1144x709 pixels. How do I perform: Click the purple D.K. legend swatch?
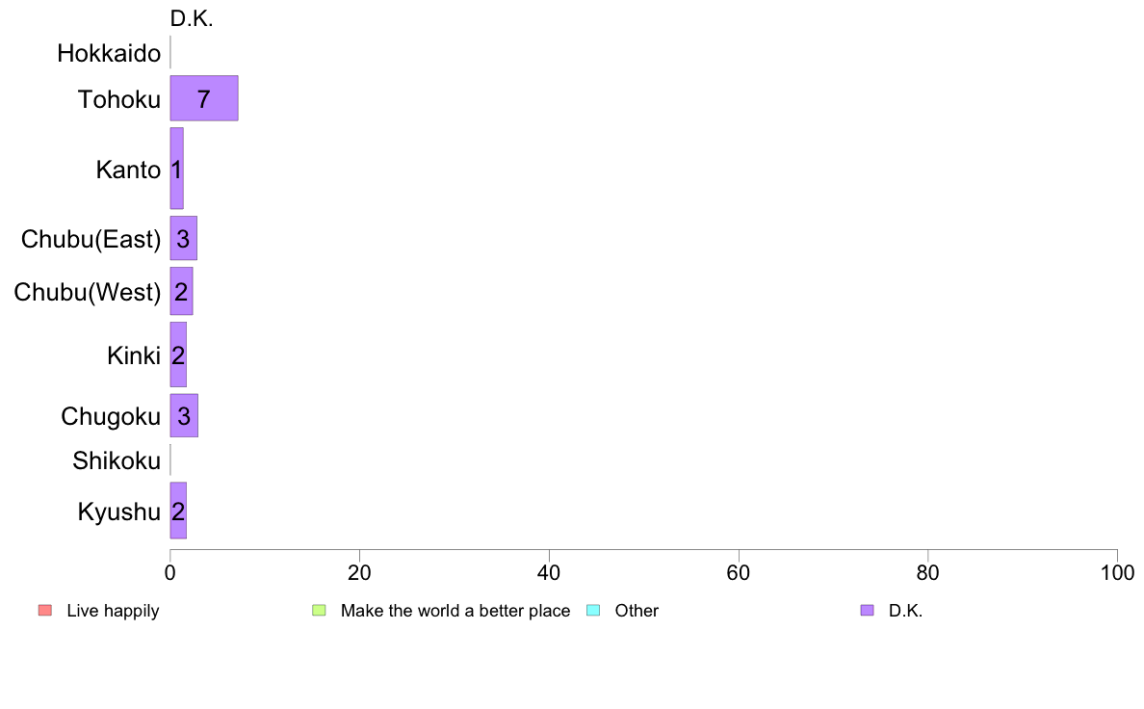(x=868, y=610)
